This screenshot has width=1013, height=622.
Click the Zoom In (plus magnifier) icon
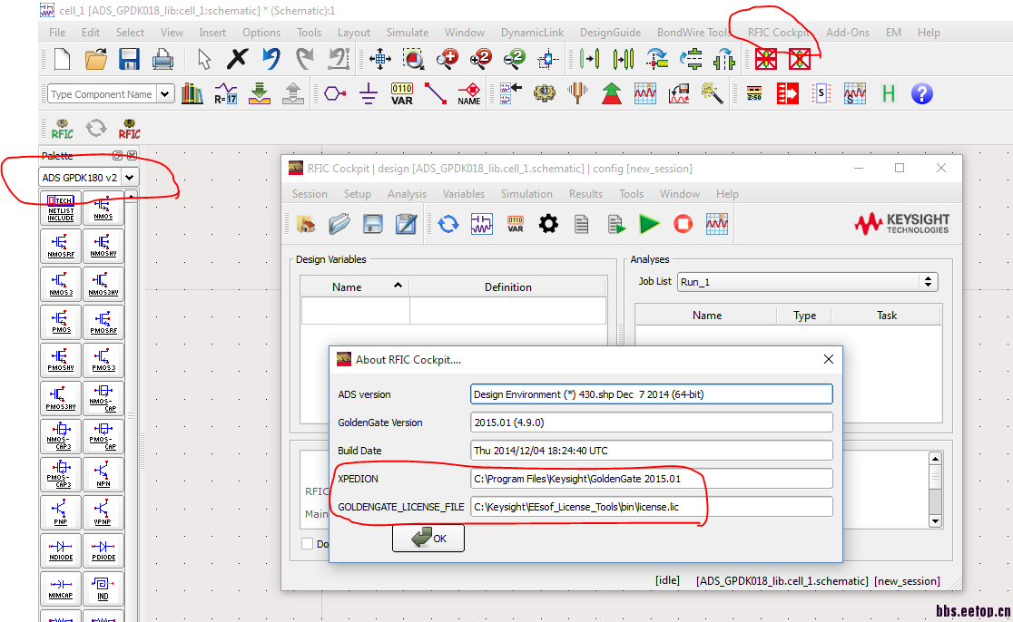pyautogui.click(x=447, y=59)
